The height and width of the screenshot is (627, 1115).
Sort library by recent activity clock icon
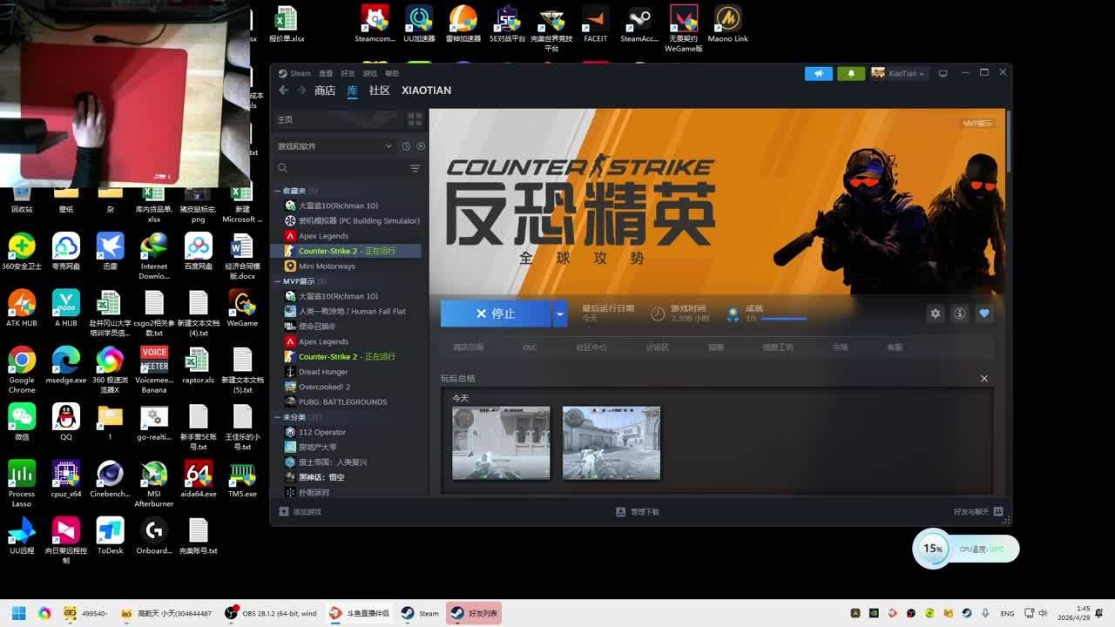click(406, 146)
